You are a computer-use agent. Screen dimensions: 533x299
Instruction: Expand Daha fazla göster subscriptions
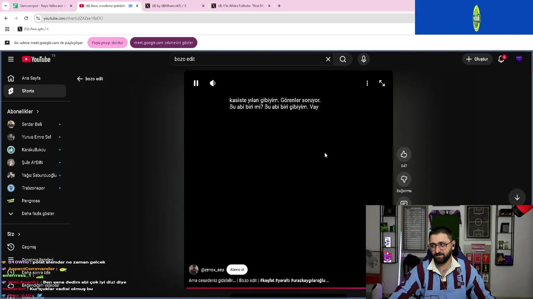click(x=35, y=213)
